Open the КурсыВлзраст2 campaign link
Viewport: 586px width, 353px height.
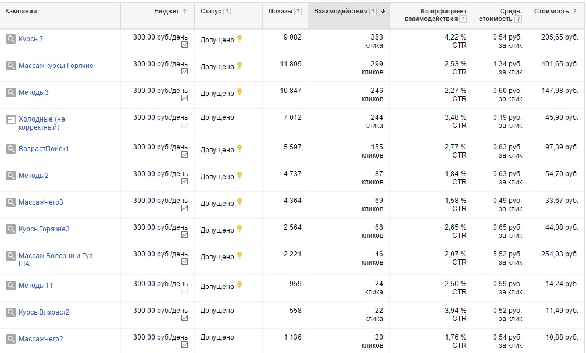44,312
